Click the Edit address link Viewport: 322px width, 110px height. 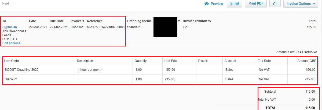click(x=11, y=43)
